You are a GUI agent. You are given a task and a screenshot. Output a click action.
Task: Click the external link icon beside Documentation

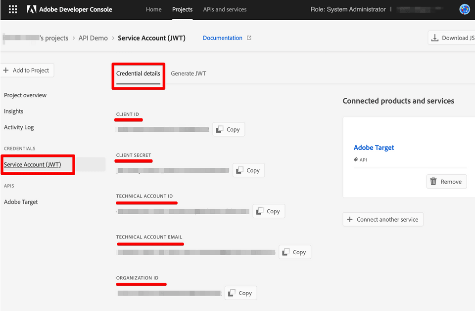pyautogui.click(x=249, y=38)
